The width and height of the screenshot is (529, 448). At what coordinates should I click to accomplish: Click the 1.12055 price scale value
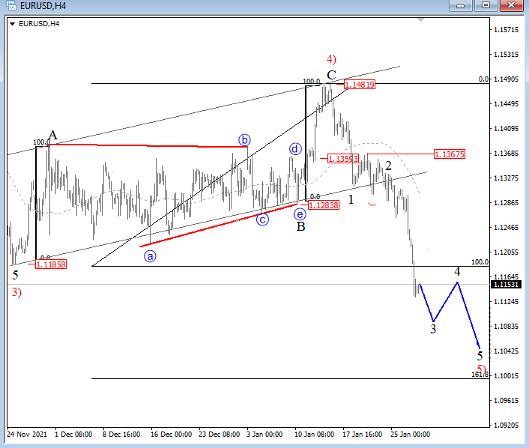click(x=506, y=252)
